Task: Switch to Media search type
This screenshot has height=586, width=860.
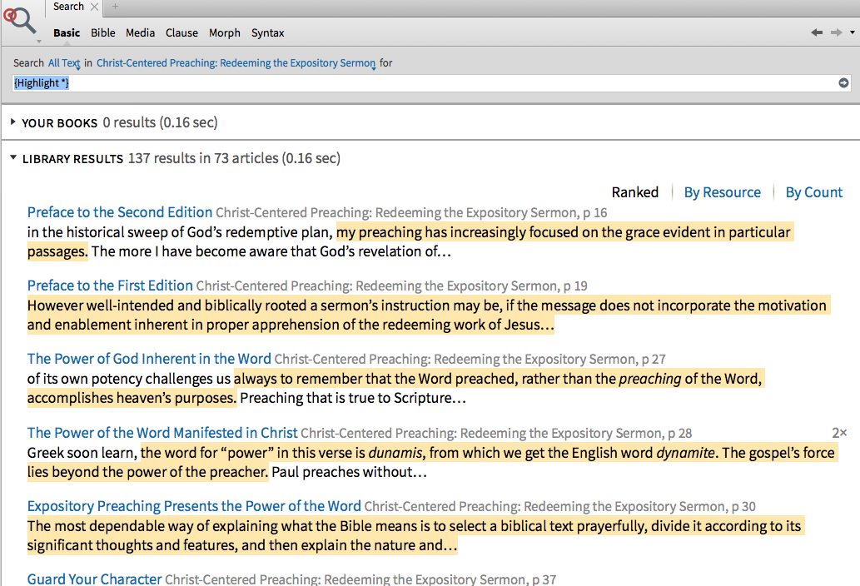Action: coord(141,33)
